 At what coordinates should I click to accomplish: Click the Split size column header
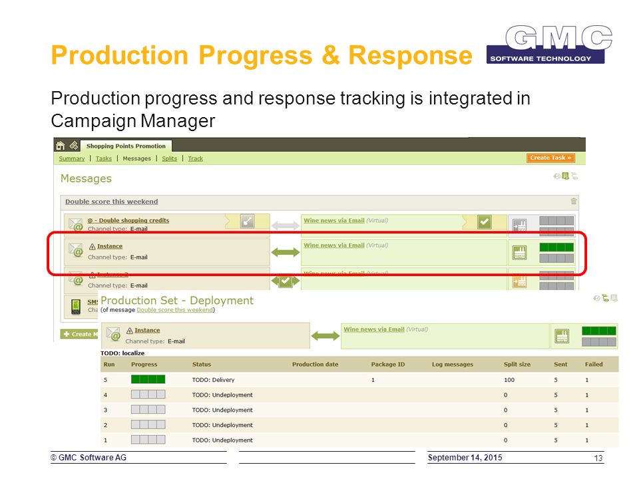tap(517, 365)
